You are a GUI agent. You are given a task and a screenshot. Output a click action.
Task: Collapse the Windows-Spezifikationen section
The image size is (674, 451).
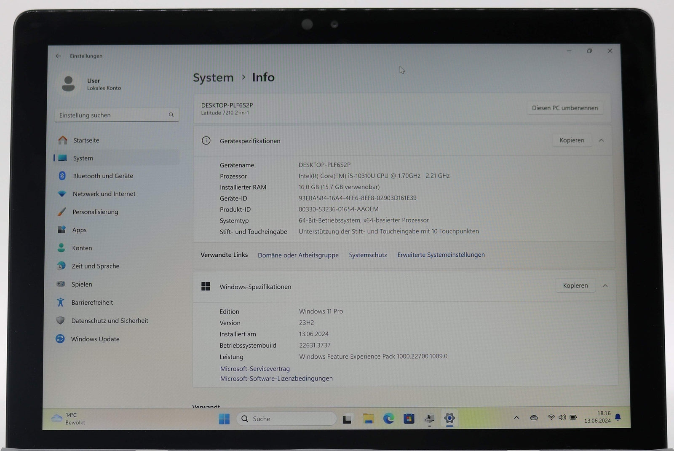[605, 285]
